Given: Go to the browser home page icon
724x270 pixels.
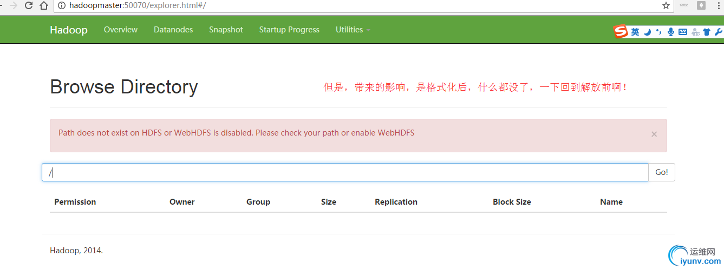Looking at the screenshot, I should 44,5.
